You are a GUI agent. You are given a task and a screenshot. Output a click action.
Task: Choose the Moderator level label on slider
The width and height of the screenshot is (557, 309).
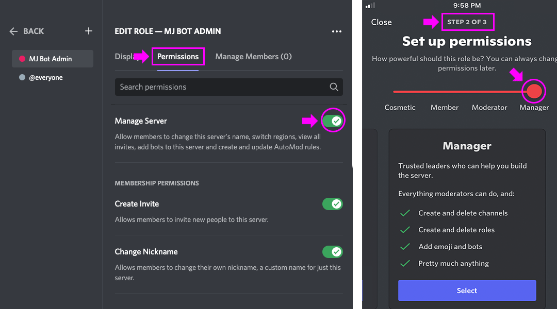click(489, 108)
